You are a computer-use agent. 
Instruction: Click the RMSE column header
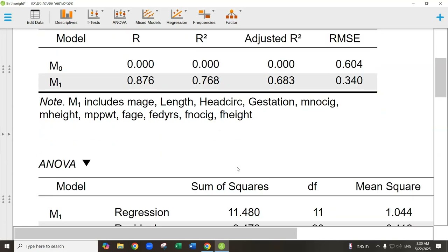click(344, 38)
